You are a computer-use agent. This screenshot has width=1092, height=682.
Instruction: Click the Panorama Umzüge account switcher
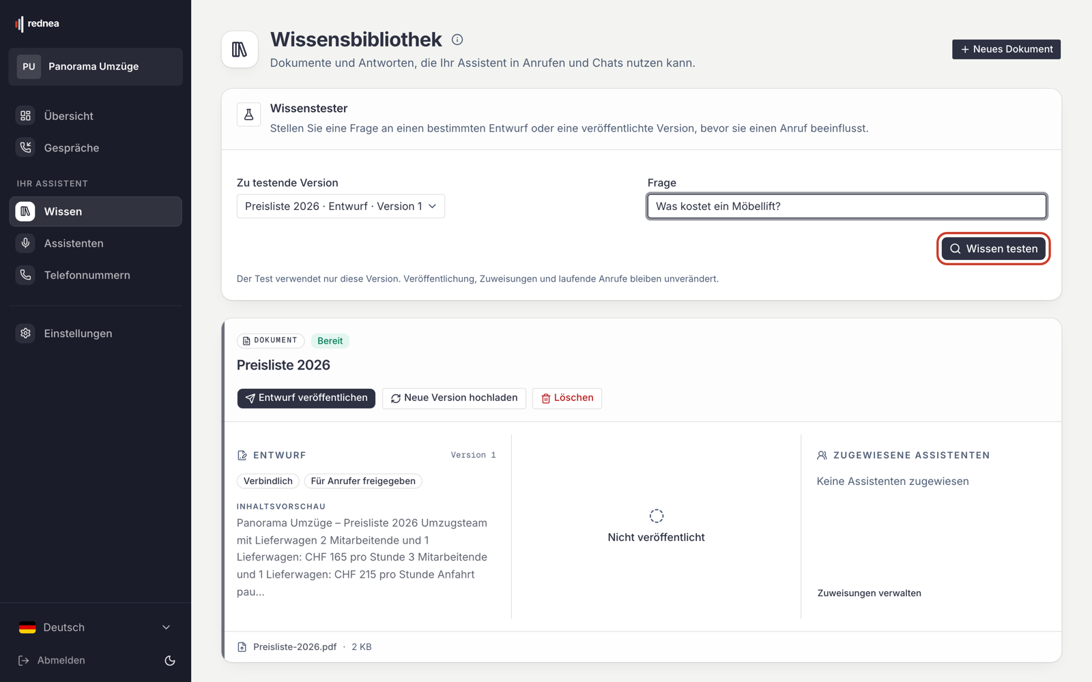coord(96,66)
